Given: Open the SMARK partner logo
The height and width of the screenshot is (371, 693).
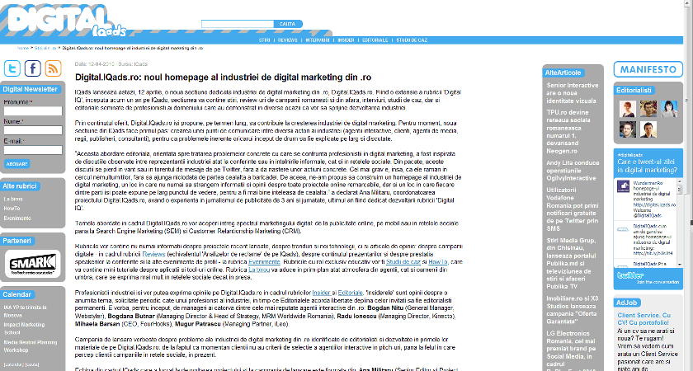Looking at the screenshot, I should [33, 264].
